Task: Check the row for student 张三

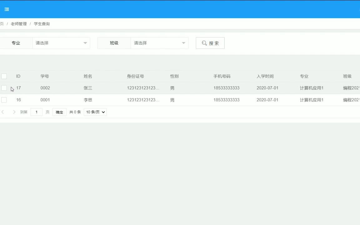Action: coord(4,88)
